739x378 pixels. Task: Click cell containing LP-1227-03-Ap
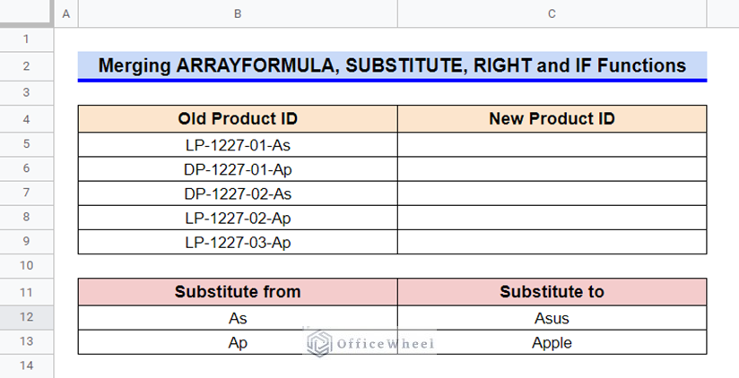pyautogui.click(x=238, y=242)
